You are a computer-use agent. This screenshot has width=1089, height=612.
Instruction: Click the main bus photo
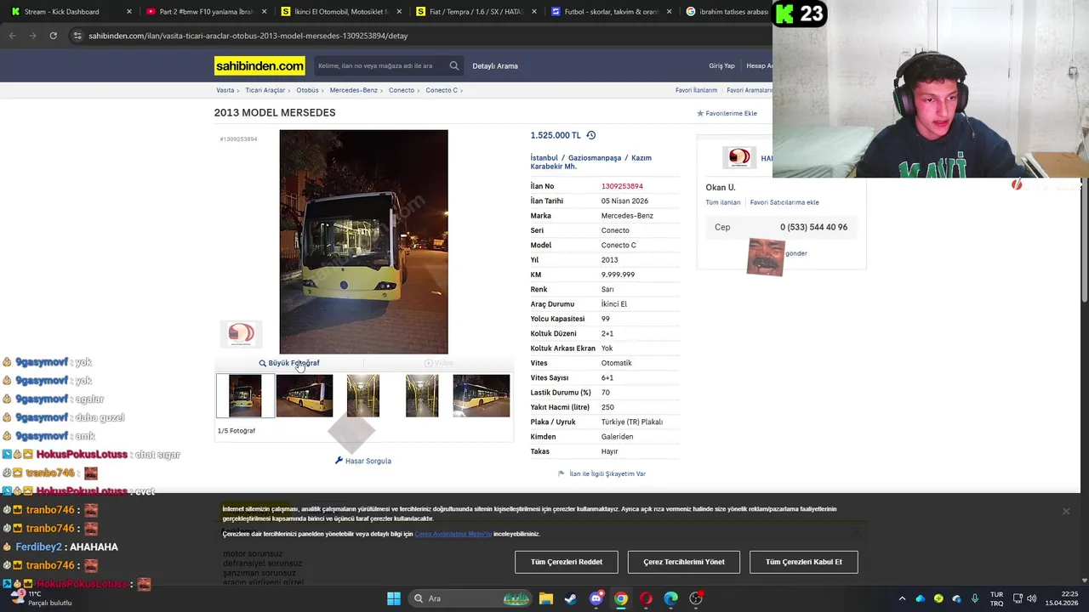[363, 241]
